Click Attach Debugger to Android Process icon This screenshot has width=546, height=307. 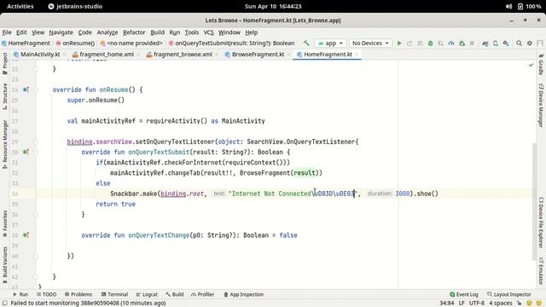point(462,43)
